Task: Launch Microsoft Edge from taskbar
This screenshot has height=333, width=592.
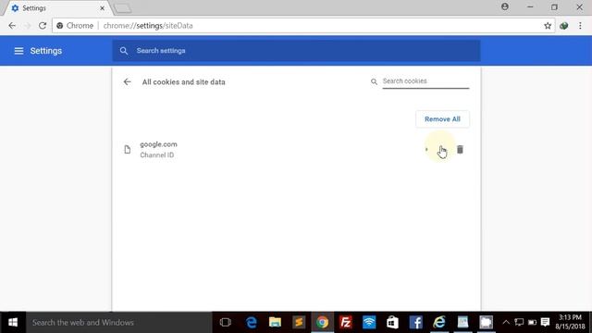Action: click(x=251, y=323)
